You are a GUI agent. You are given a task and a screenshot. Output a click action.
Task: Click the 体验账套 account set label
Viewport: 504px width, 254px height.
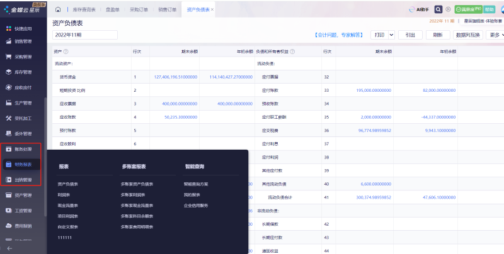coord(483,21)
